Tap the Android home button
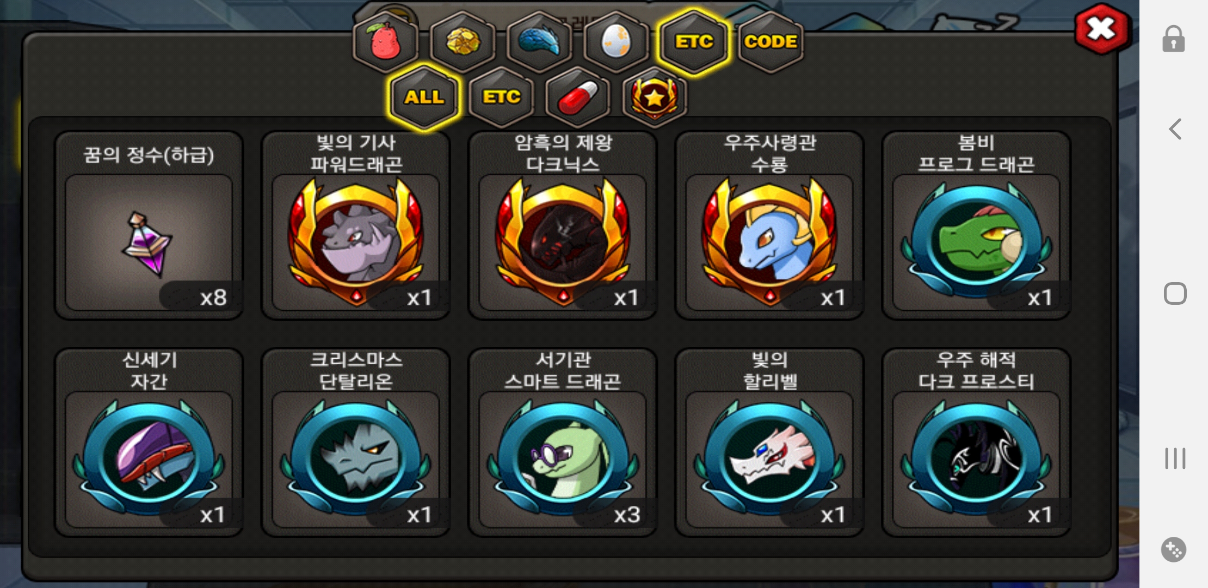The height and width of the screenshot is (588, 1208). pos(1175,293)
